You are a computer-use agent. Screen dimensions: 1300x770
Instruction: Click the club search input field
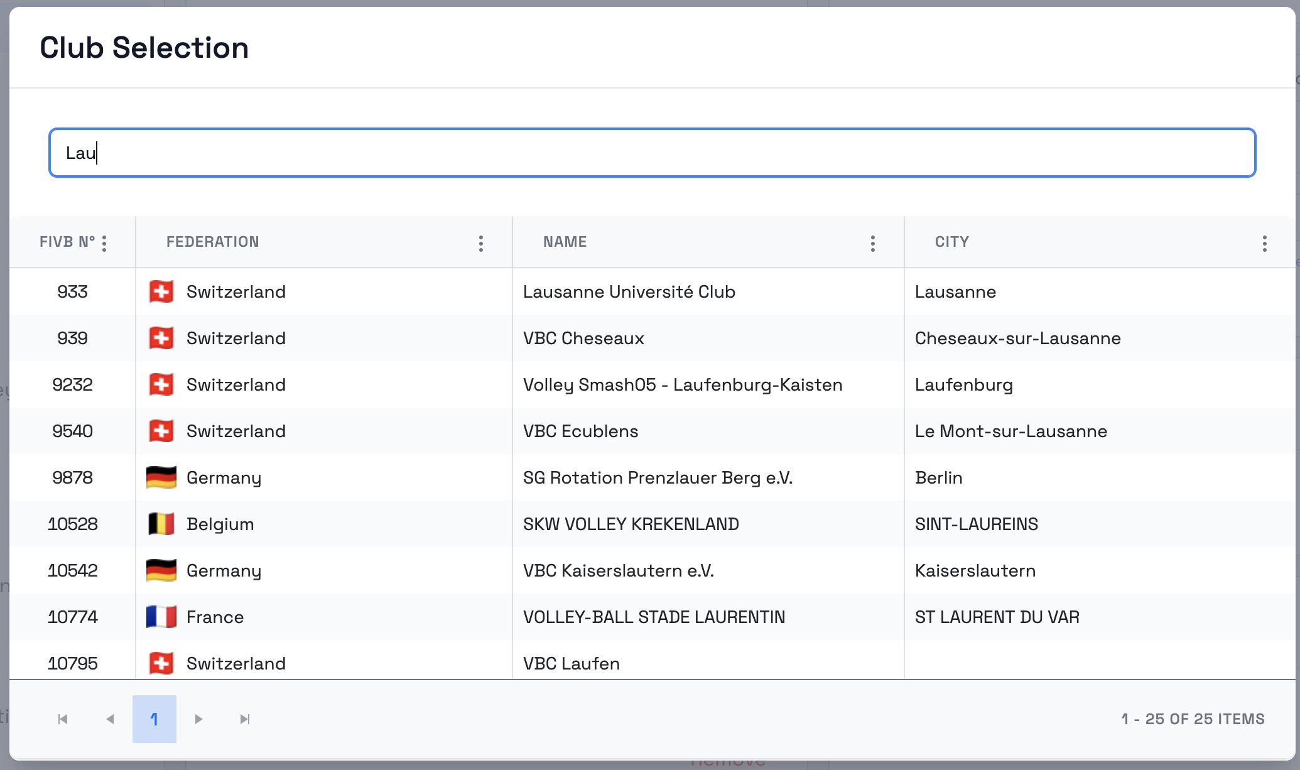[652, 153]
